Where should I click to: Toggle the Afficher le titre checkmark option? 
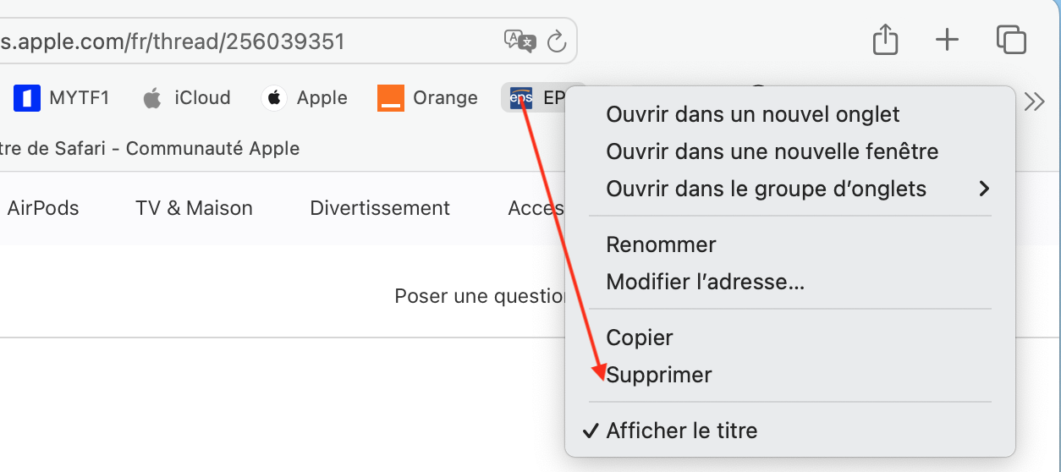(682, 431)
